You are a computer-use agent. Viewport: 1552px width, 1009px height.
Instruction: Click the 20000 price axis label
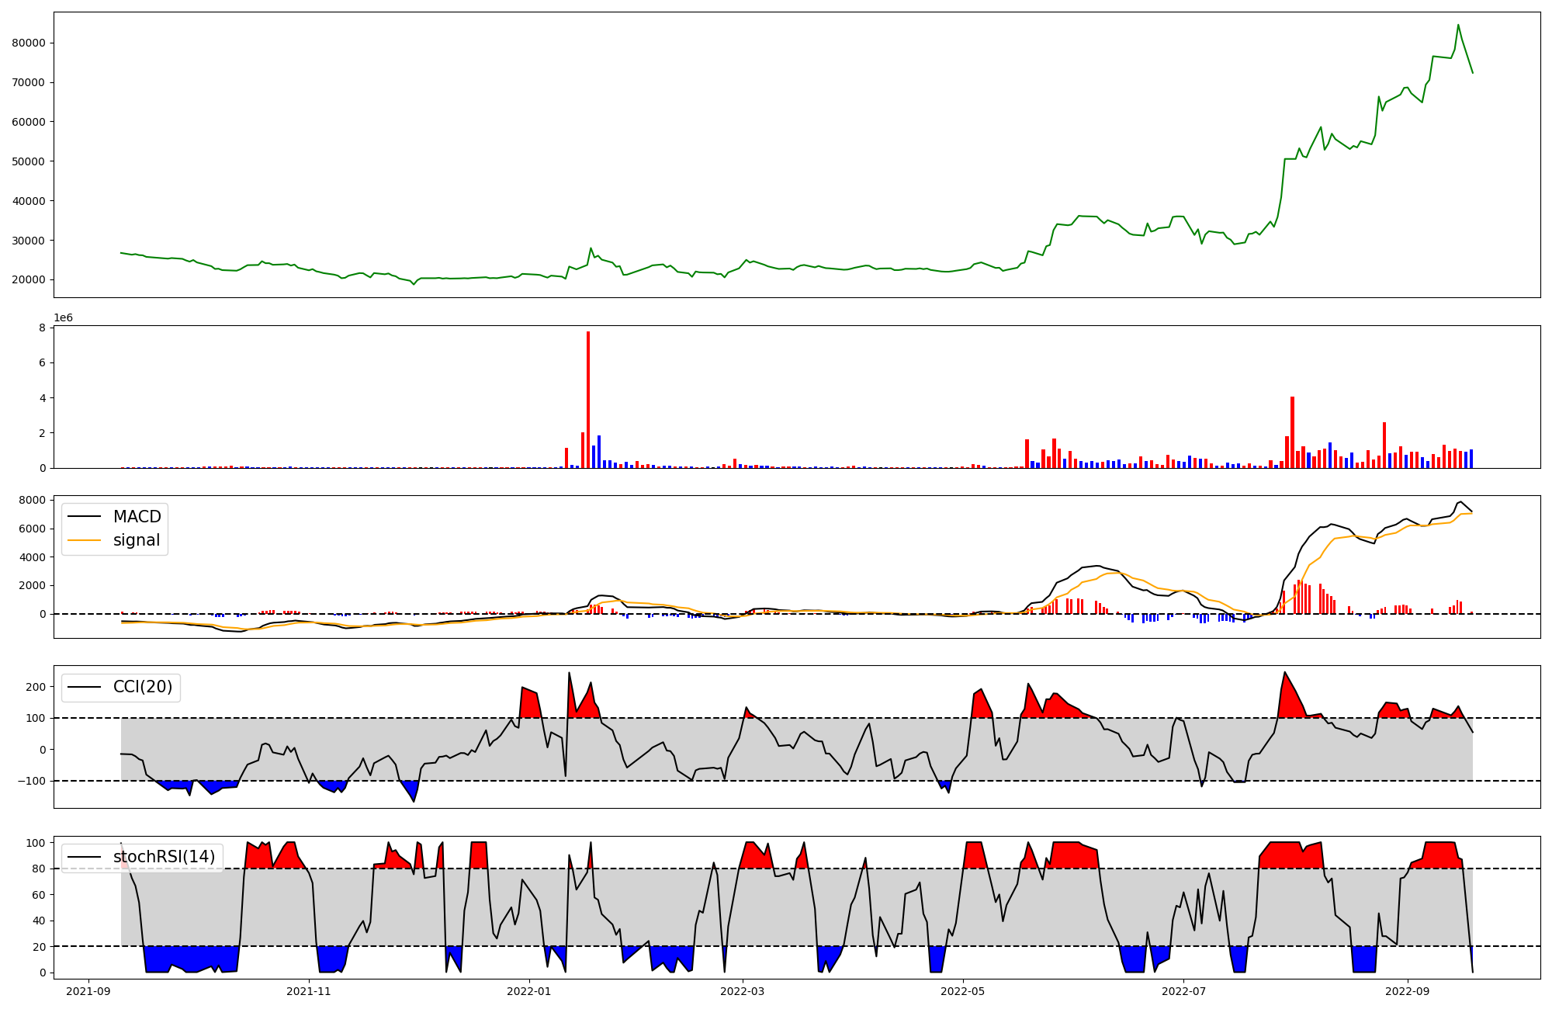(28, 279)
